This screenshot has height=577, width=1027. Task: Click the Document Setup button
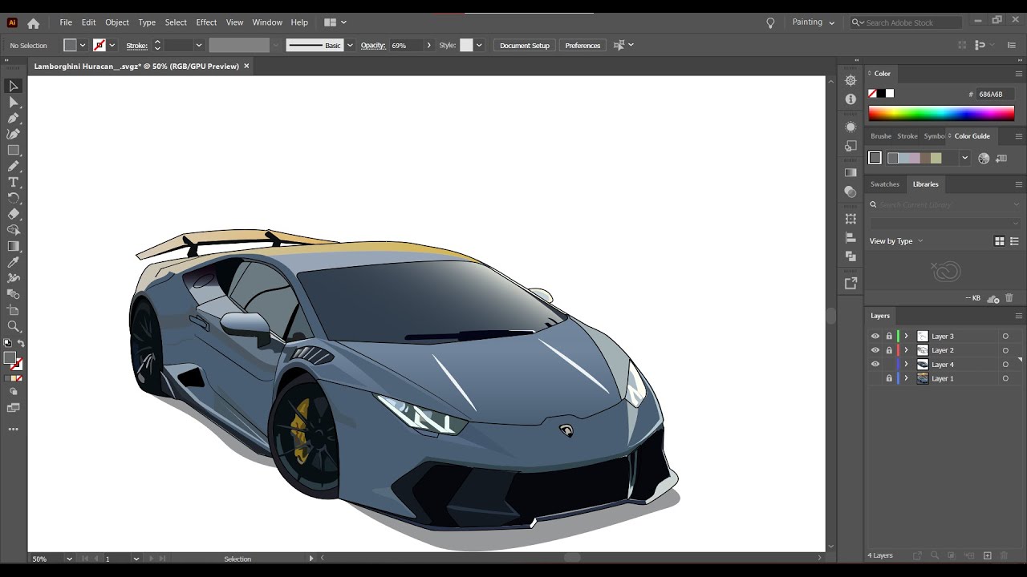pyautogui.click(x=525, y=46)
